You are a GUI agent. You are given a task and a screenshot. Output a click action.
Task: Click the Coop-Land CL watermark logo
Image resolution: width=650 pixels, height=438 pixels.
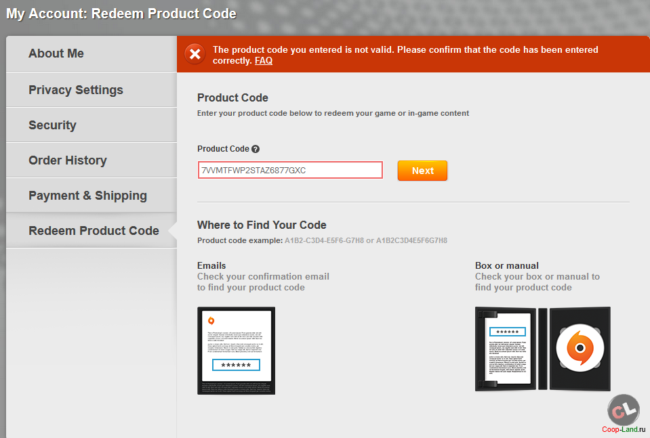click(624, 410)
